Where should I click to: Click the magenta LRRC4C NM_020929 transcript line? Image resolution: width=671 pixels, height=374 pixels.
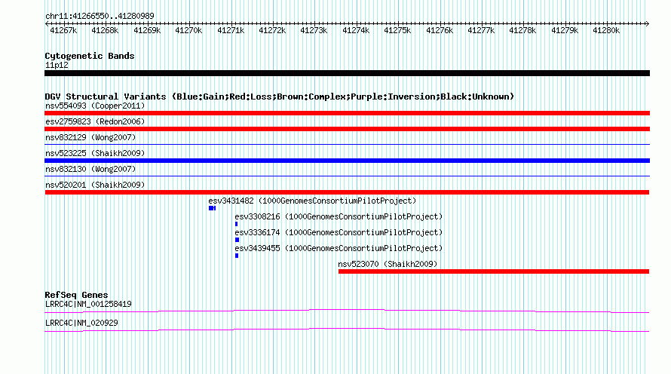(x=347, y=330)
